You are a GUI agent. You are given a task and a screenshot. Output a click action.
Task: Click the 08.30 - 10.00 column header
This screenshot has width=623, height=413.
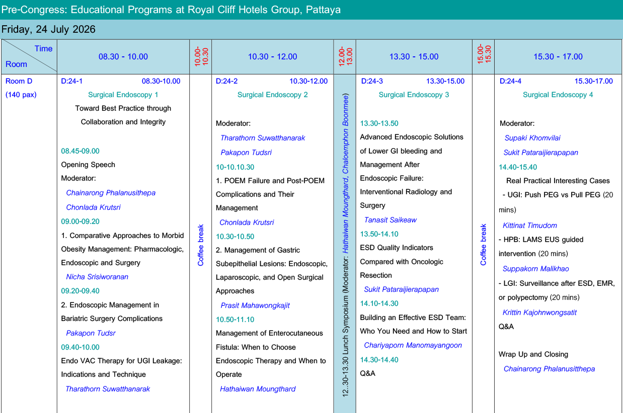[123, 57]
